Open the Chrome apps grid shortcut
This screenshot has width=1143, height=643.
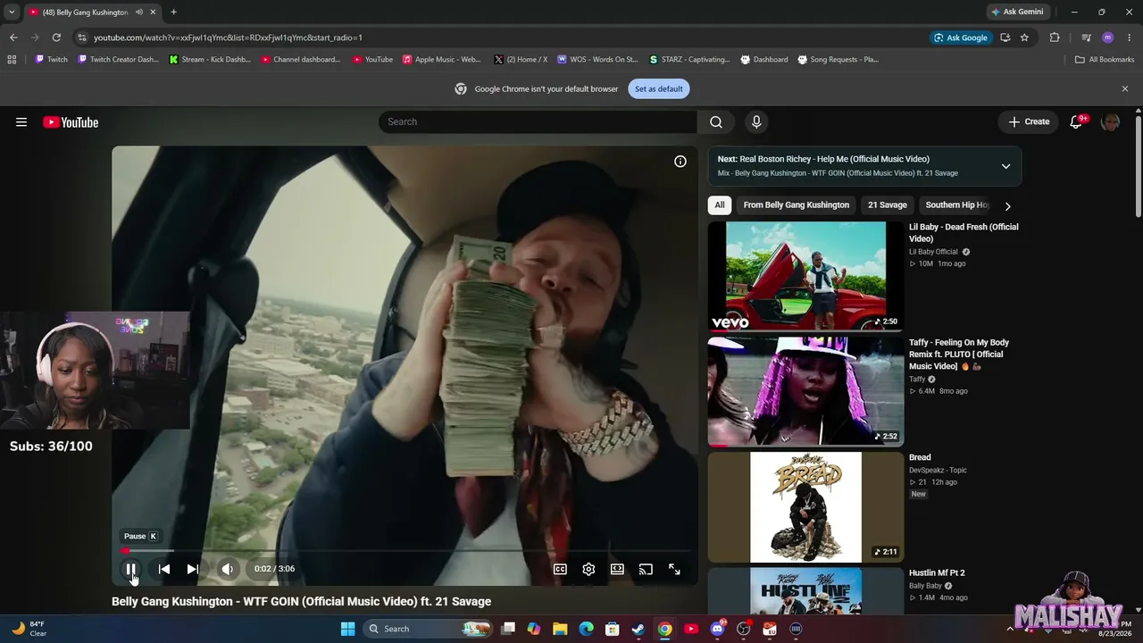click(x=12, y=60)
